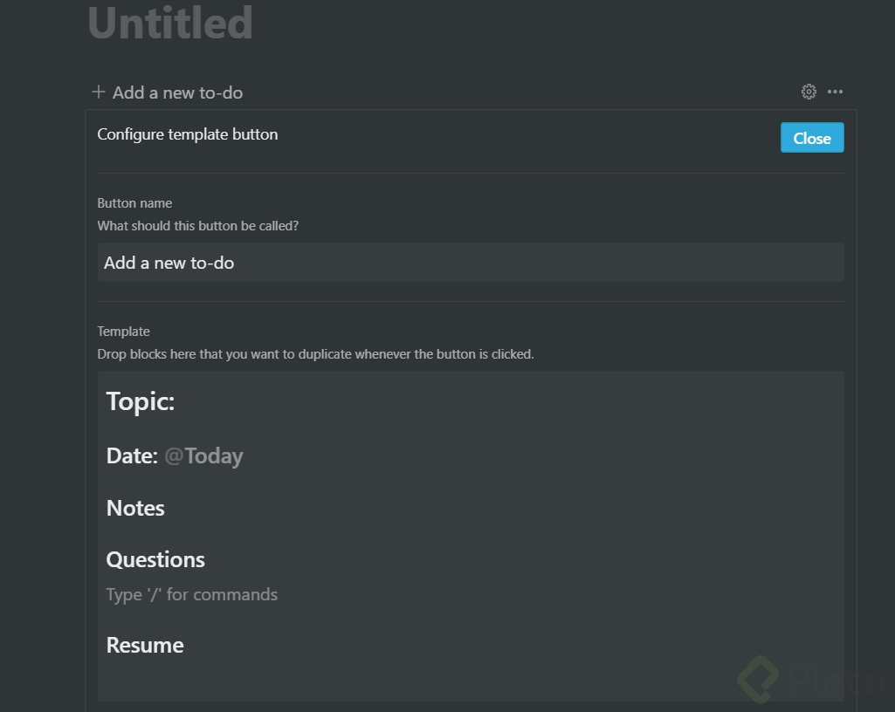Viewport: 895px width, 712px height.
Task: Click the plus icon beside Add a new to-do
Action: tap(99, 92)
